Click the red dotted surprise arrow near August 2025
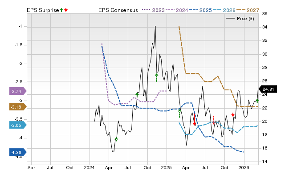Viewport: 285px width, 170px height. click(214, 120)
